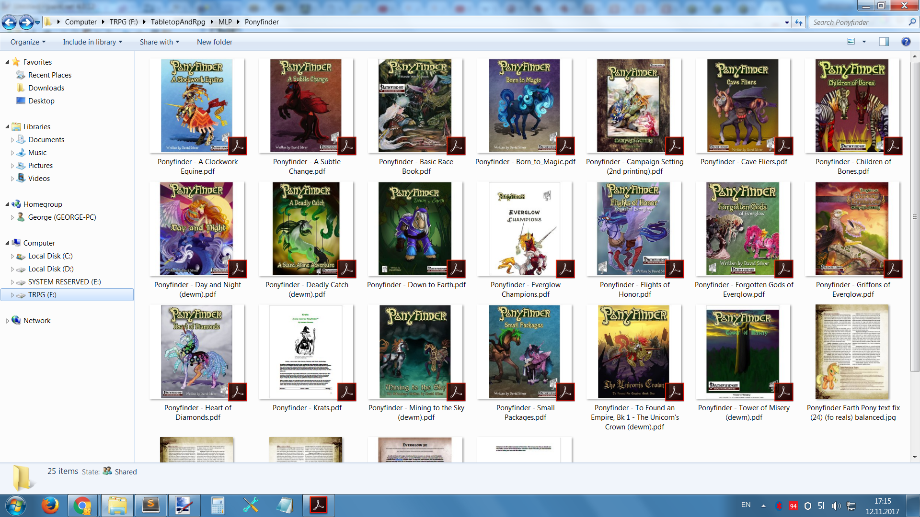Click TabletopAndRpg in the address breadcrumb
Screen dimensions: 920x517
click(x=178, y=22)
